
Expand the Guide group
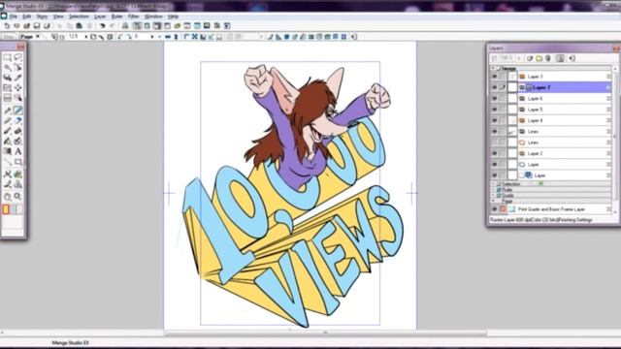[493, 196]
